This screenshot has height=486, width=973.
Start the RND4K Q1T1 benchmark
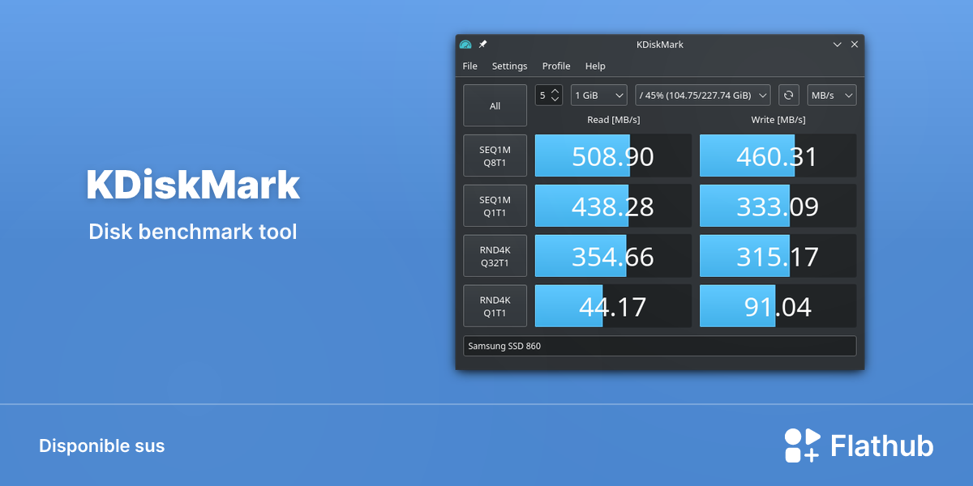point(495,306)
